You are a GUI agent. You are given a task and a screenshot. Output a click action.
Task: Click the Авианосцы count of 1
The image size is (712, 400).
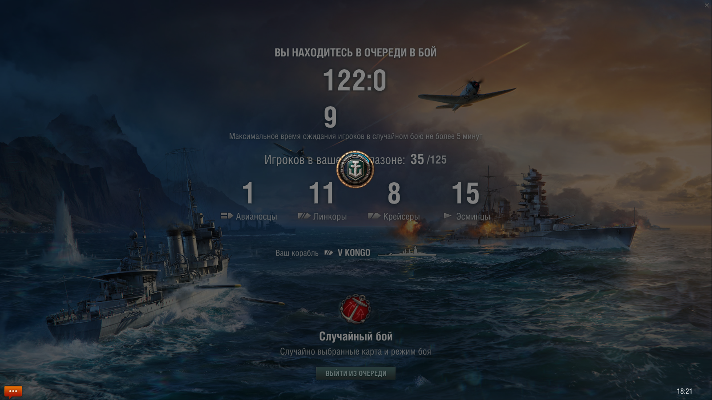click(x=248, y=193)
